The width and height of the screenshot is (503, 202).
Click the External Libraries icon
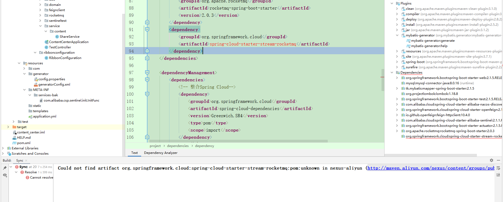point(9,148)
